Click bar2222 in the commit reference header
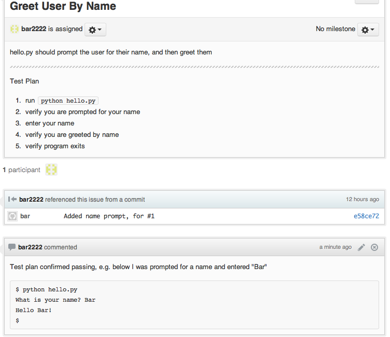390x337 pixels. (31, 200)
